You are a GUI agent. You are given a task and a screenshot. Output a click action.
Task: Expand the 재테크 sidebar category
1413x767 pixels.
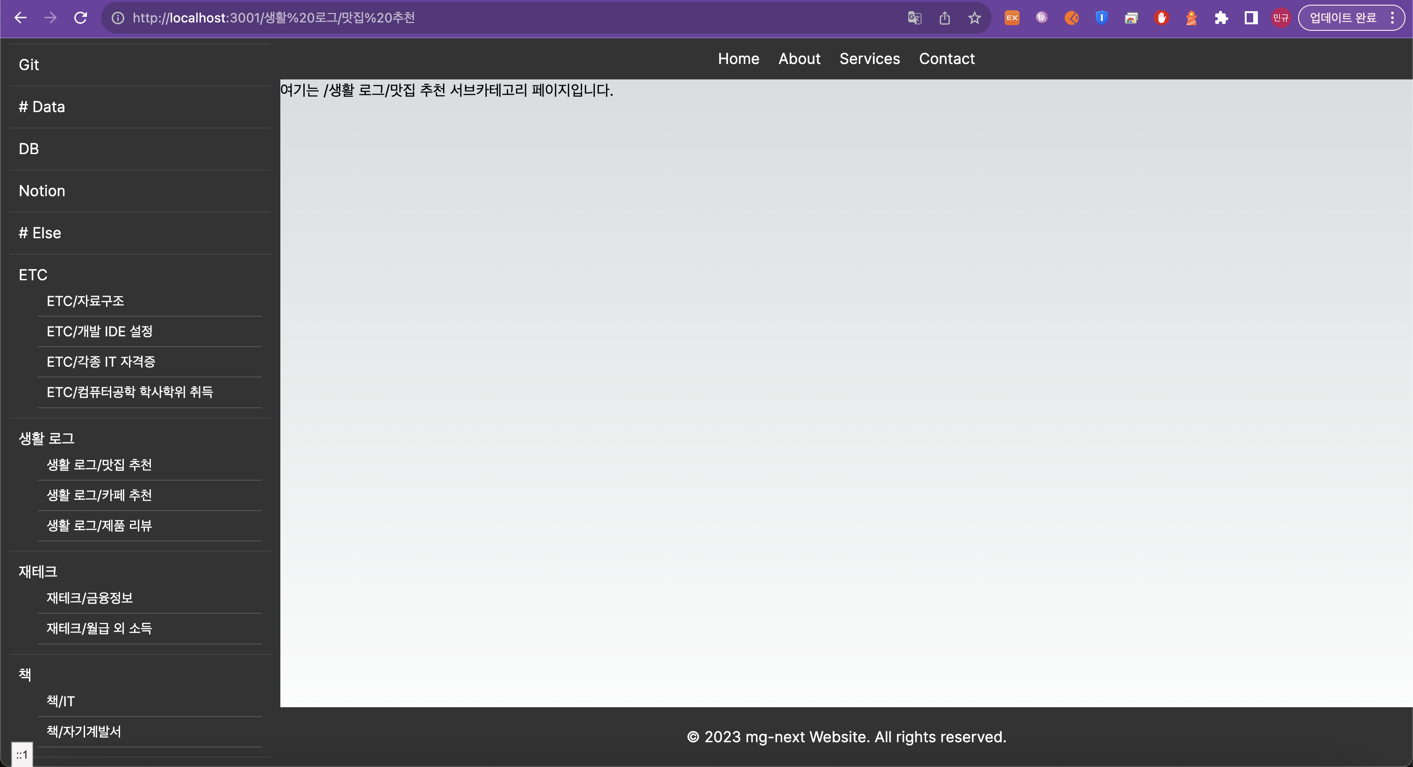(38, 571)
